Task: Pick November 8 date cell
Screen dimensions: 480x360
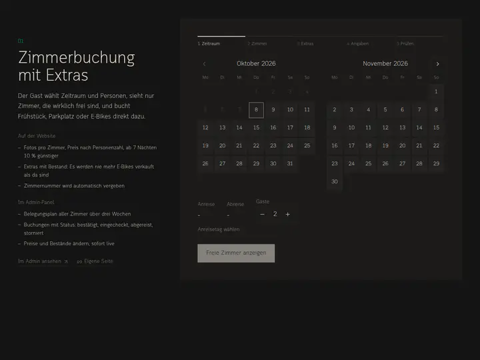Action: tap(436, 110)
